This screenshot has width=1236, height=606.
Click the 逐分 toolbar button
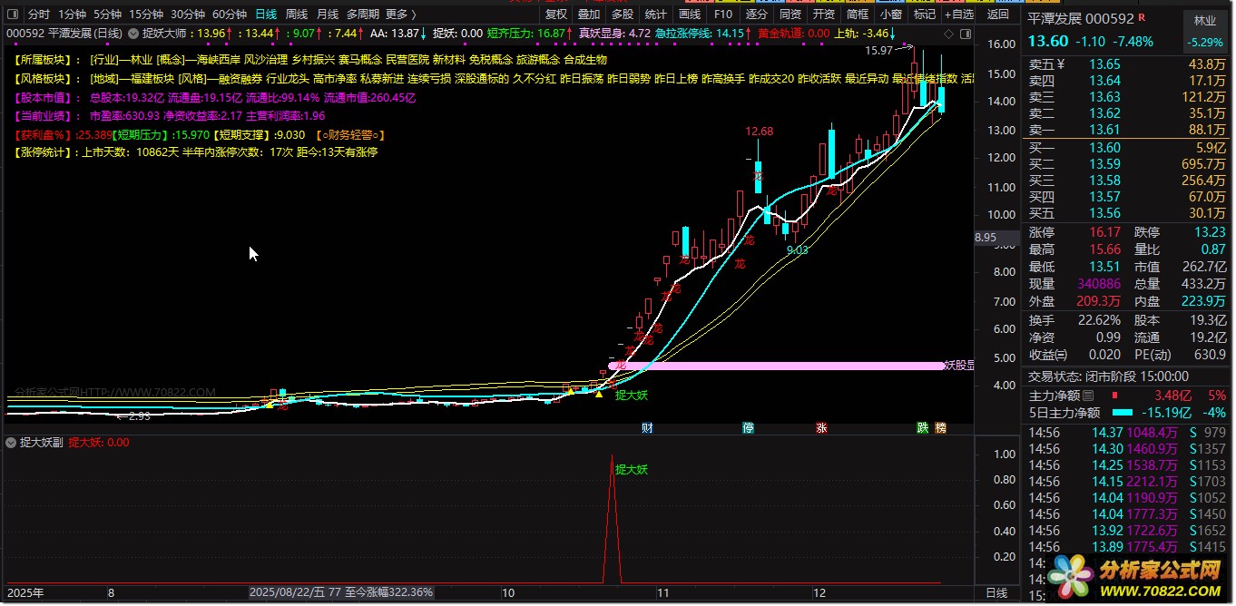pos(756,15)
